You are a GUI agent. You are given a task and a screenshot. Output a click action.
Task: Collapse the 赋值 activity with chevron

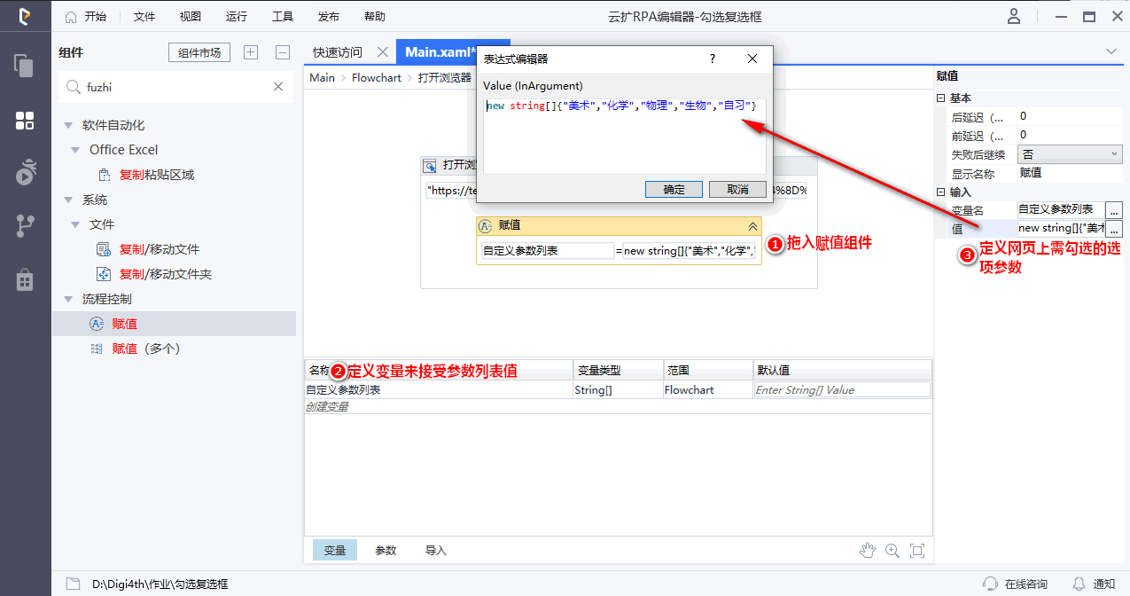(752, 226)
